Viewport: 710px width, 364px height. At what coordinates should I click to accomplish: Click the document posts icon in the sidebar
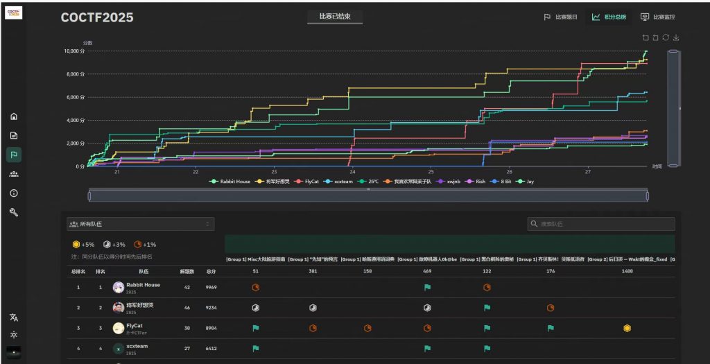click(x=14, y=135)
